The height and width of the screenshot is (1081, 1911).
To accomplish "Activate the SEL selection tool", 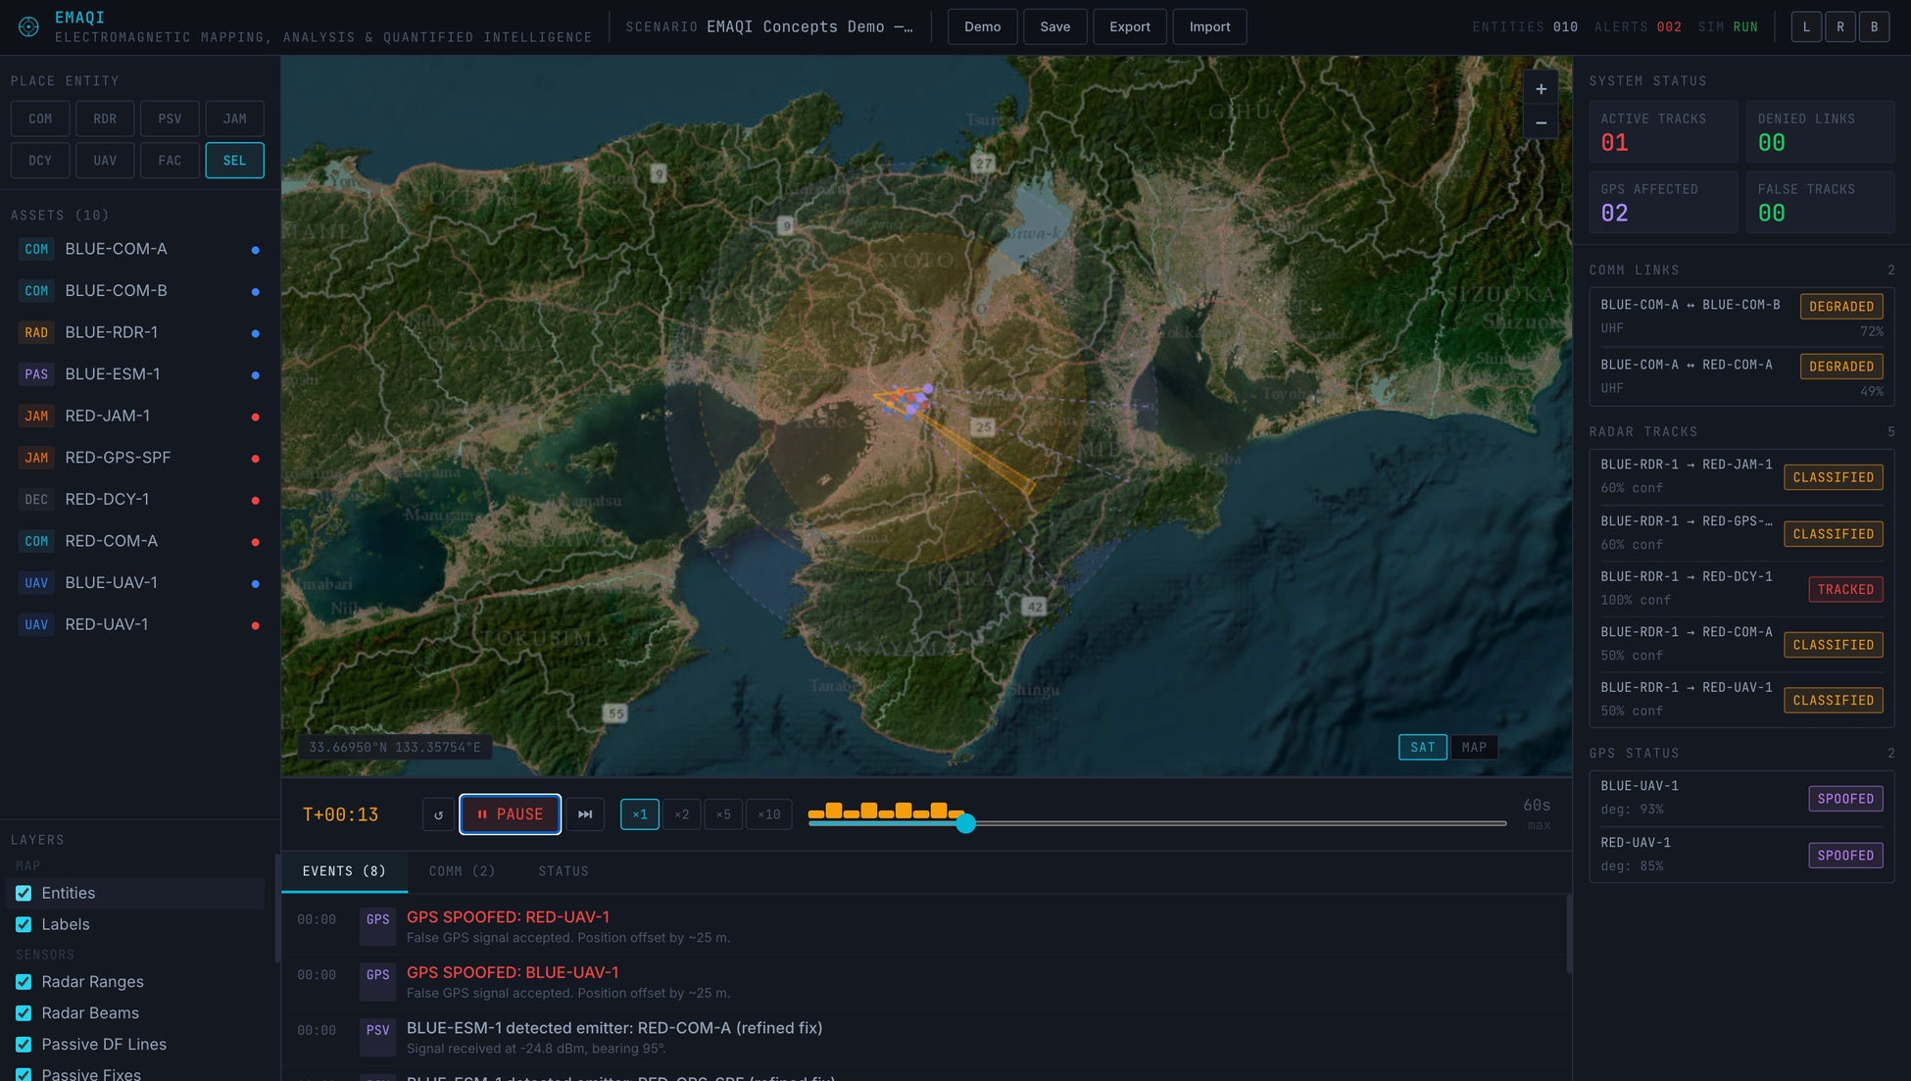I will click(234, 161).
